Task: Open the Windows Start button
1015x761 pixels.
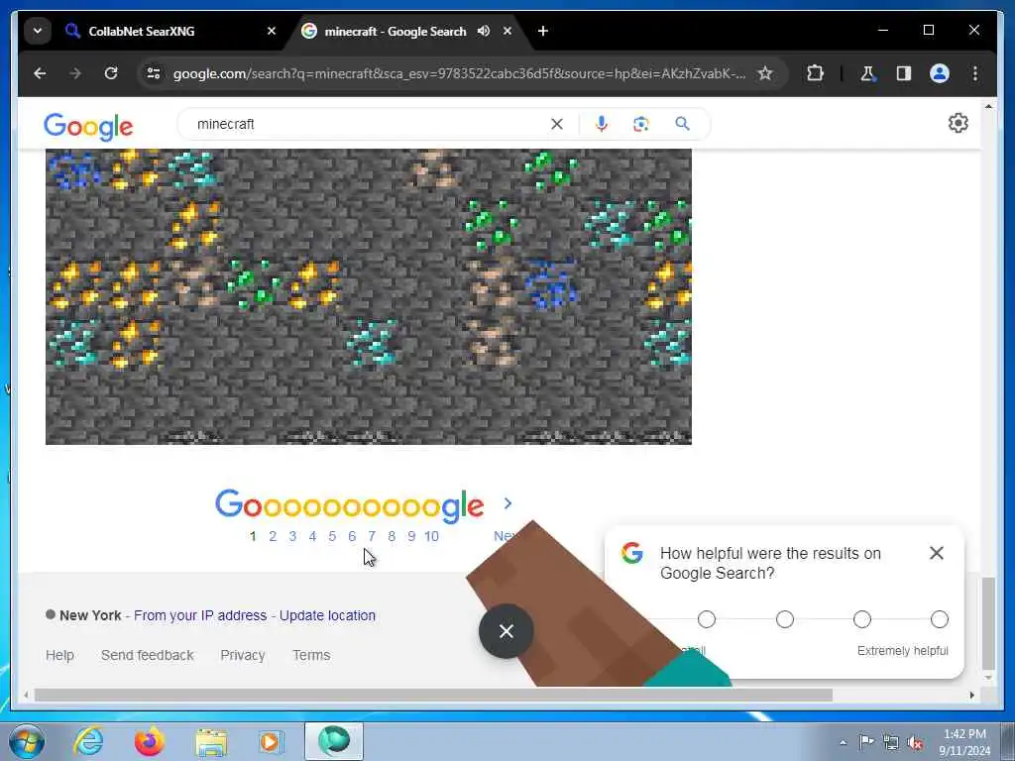Action: 27,741
